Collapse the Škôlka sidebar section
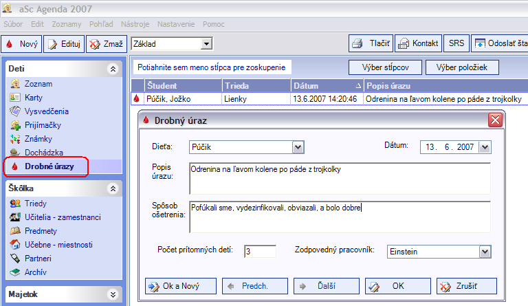Image resolution: width=528 pixels, height=306 pixels. 113,188
